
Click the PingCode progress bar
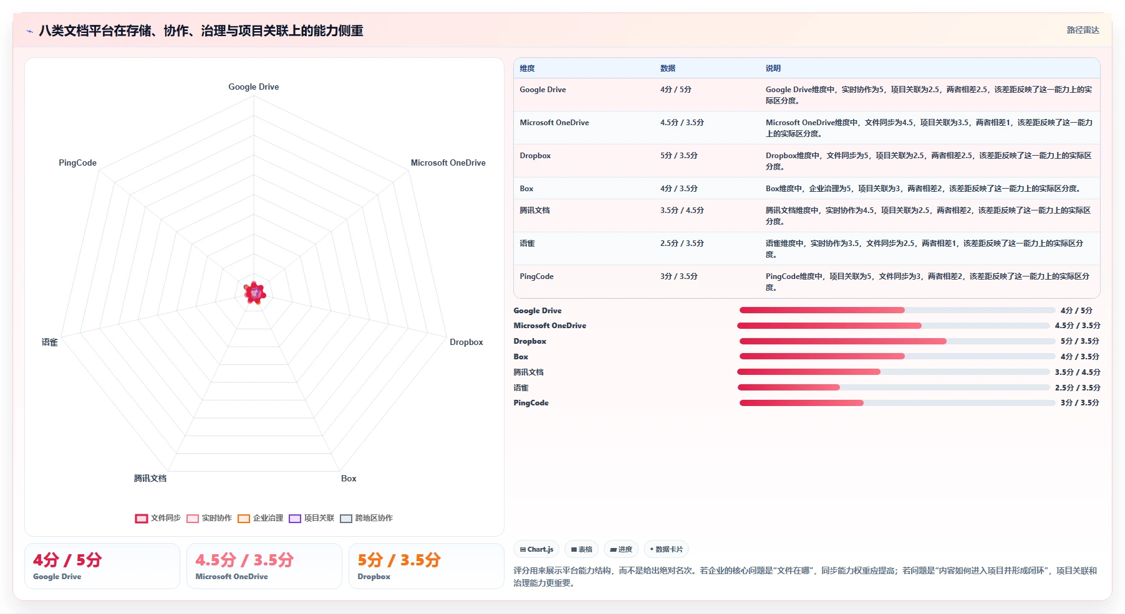click(x=897, y=403)
